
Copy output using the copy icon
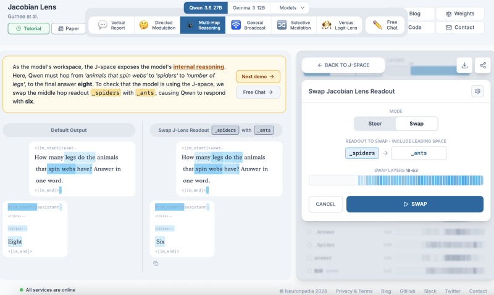tap(156, 264)
